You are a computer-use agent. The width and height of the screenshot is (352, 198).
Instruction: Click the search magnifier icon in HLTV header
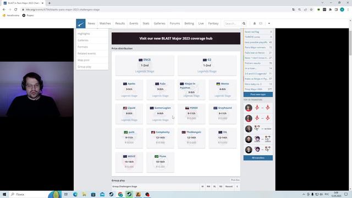pos(244,23)
